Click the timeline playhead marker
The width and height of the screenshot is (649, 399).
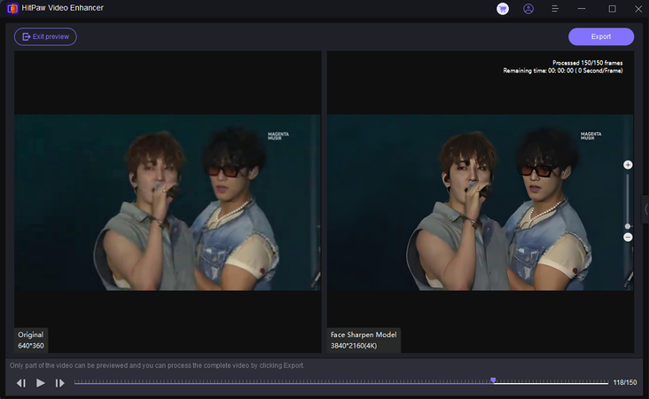point(493,380)
